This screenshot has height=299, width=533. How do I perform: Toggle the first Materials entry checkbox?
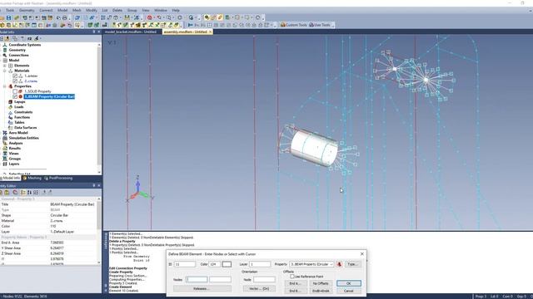pos(15,76)
